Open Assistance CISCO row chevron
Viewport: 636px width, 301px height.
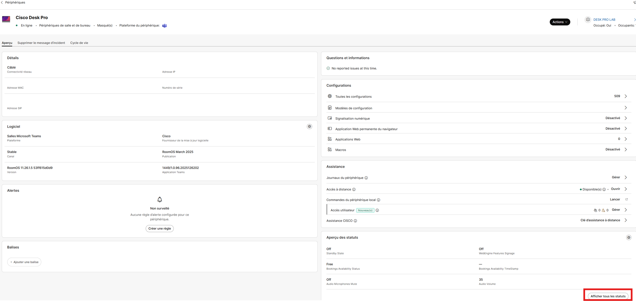(626, 220)
